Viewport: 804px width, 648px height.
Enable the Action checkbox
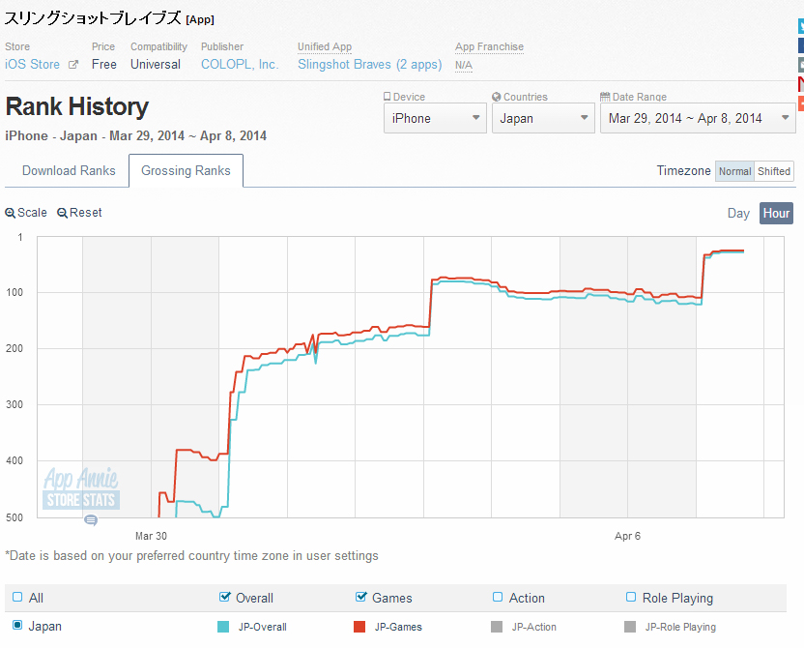click(498, 597)
